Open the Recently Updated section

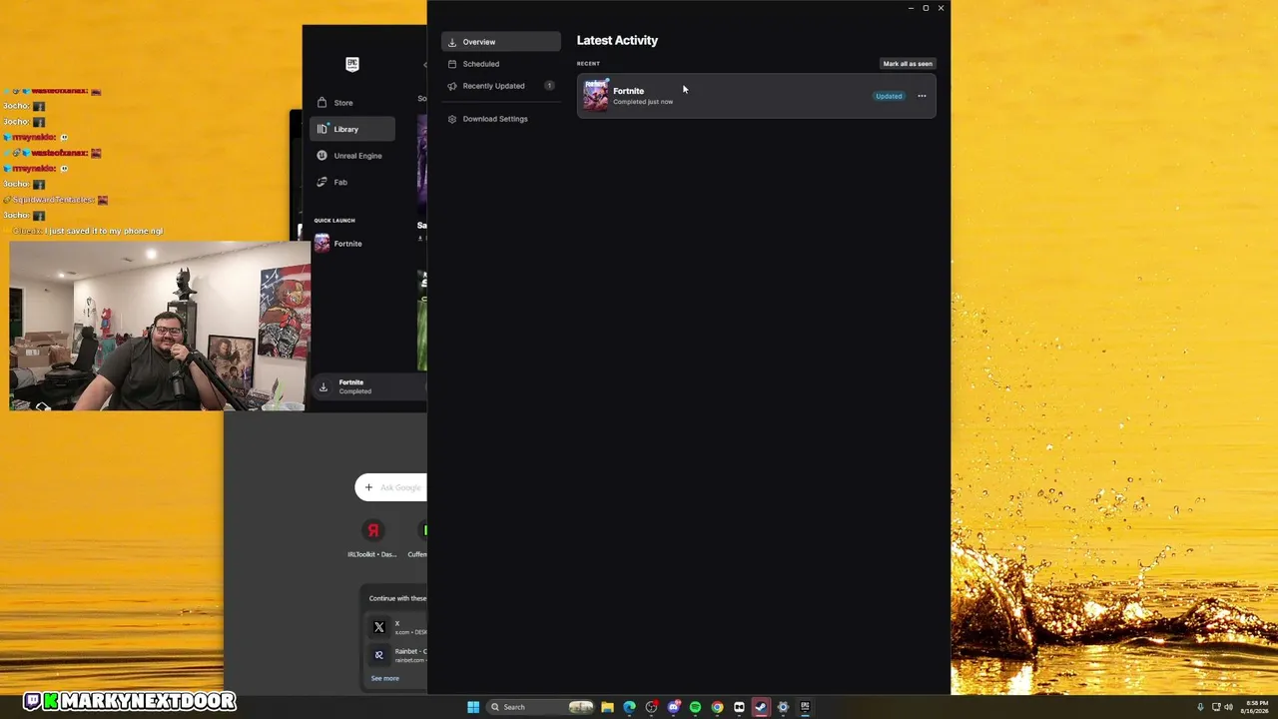coord(501,86)
